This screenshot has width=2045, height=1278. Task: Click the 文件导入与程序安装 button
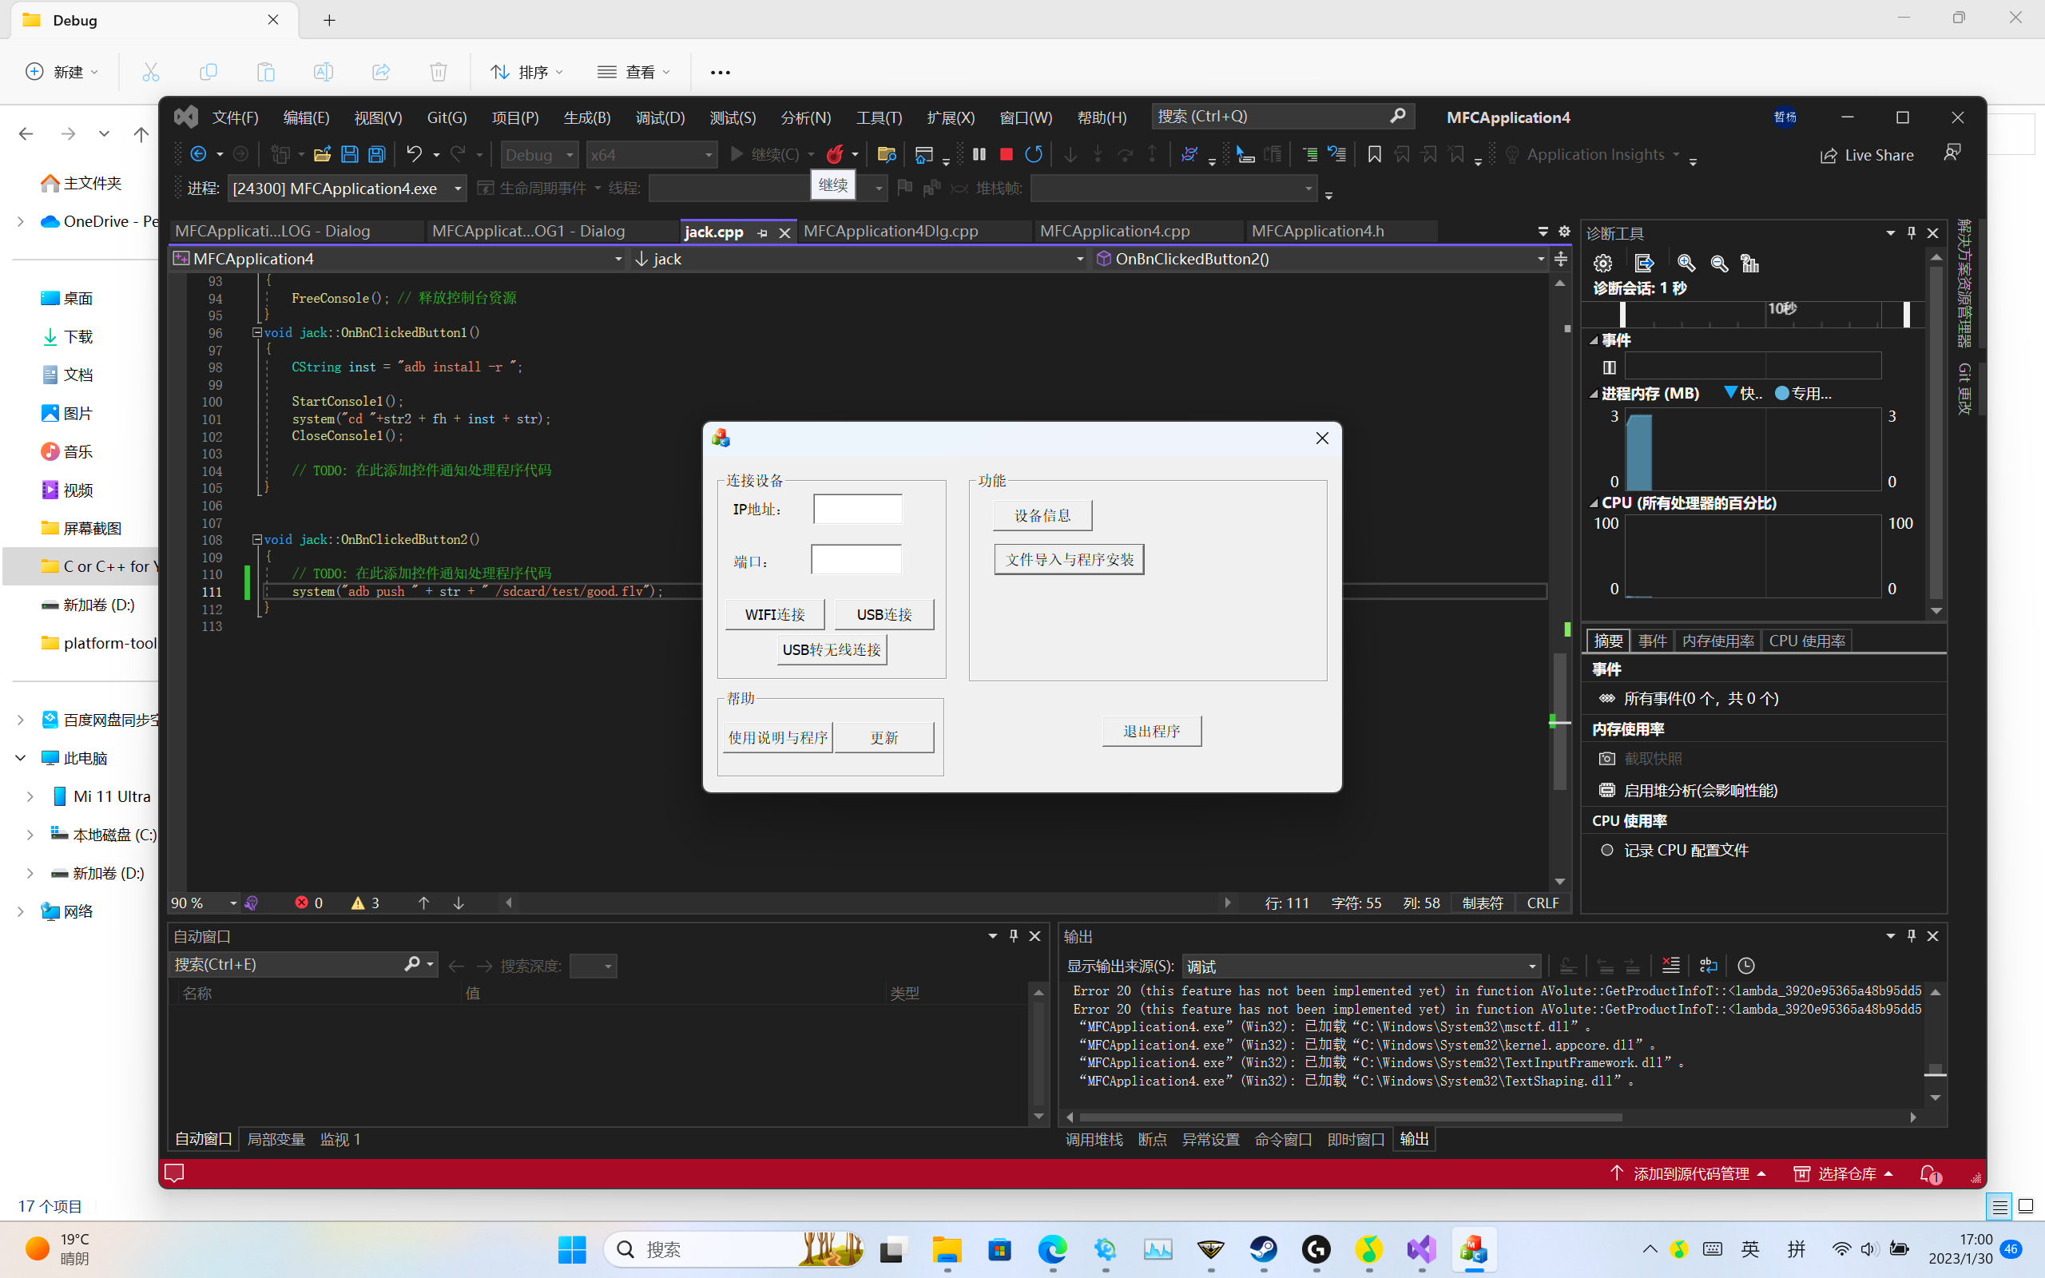tap(1069, 560)
